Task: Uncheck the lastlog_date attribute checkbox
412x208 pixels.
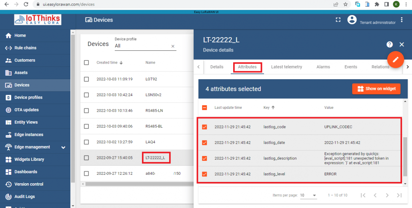Action: tap(204, 143)
